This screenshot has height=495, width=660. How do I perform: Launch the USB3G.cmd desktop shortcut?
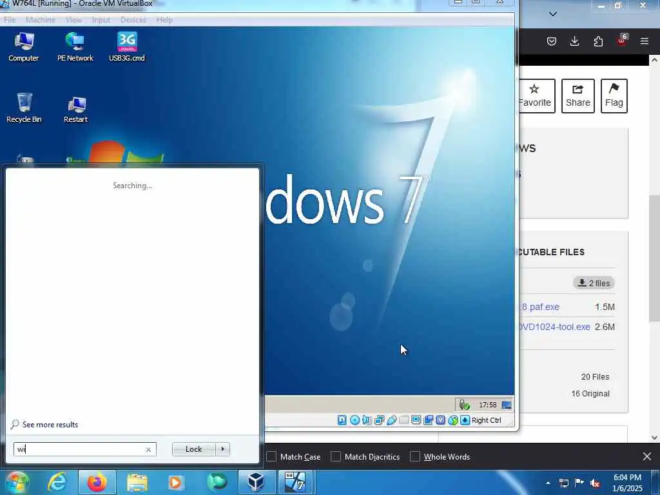click(127, 46)
